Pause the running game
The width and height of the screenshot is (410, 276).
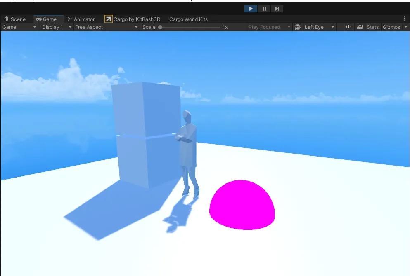tap(264, 9)
